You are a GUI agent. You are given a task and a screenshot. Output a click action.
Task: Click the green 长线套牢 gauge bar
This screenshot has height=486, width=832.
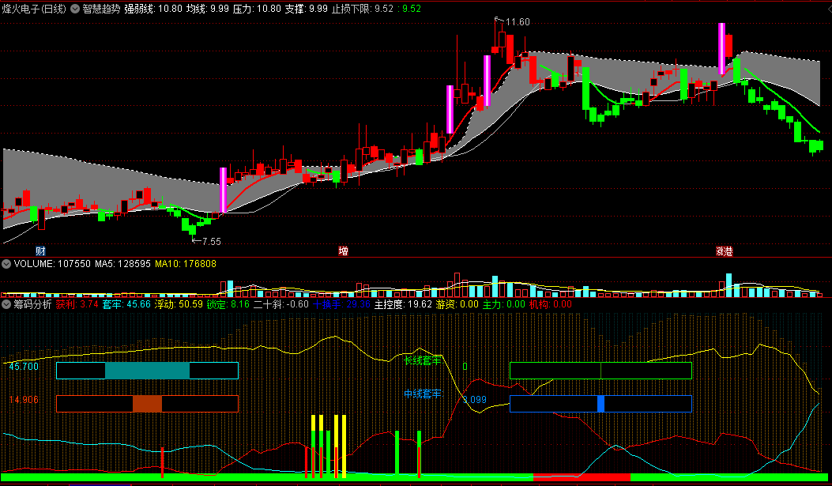[x=600, y=371]
